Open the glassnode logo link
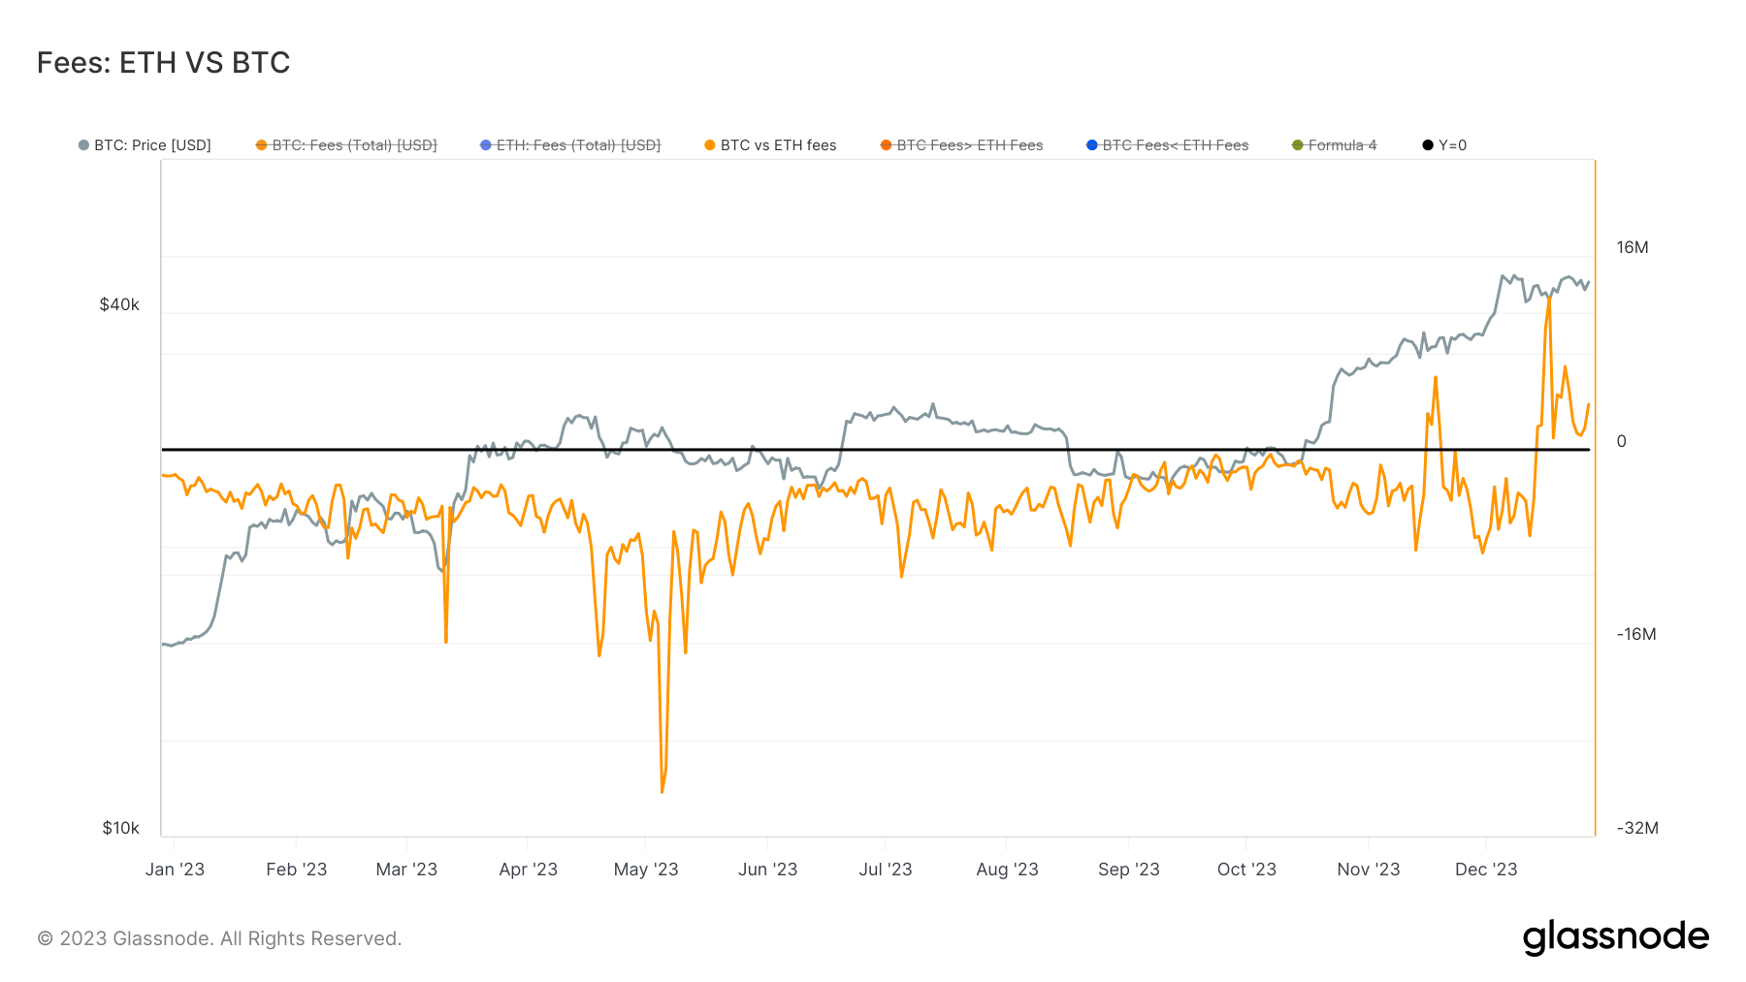1746x982 pixels. [1616, 936]
